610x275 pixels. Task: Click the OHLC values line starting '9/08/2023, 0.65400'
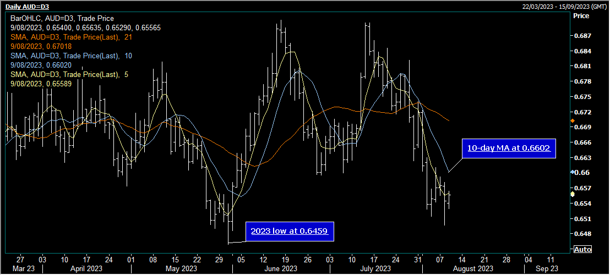85,28
